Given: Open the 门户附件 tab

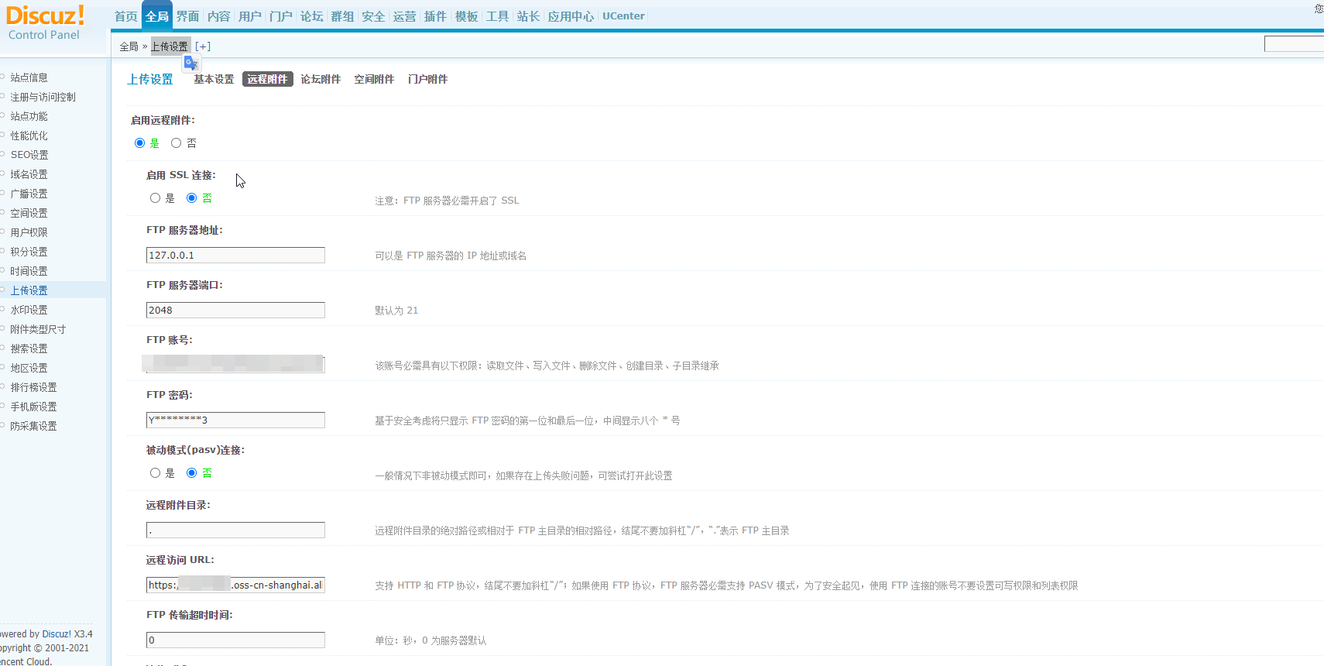Looking at the screenshot, I should (427, 79).
